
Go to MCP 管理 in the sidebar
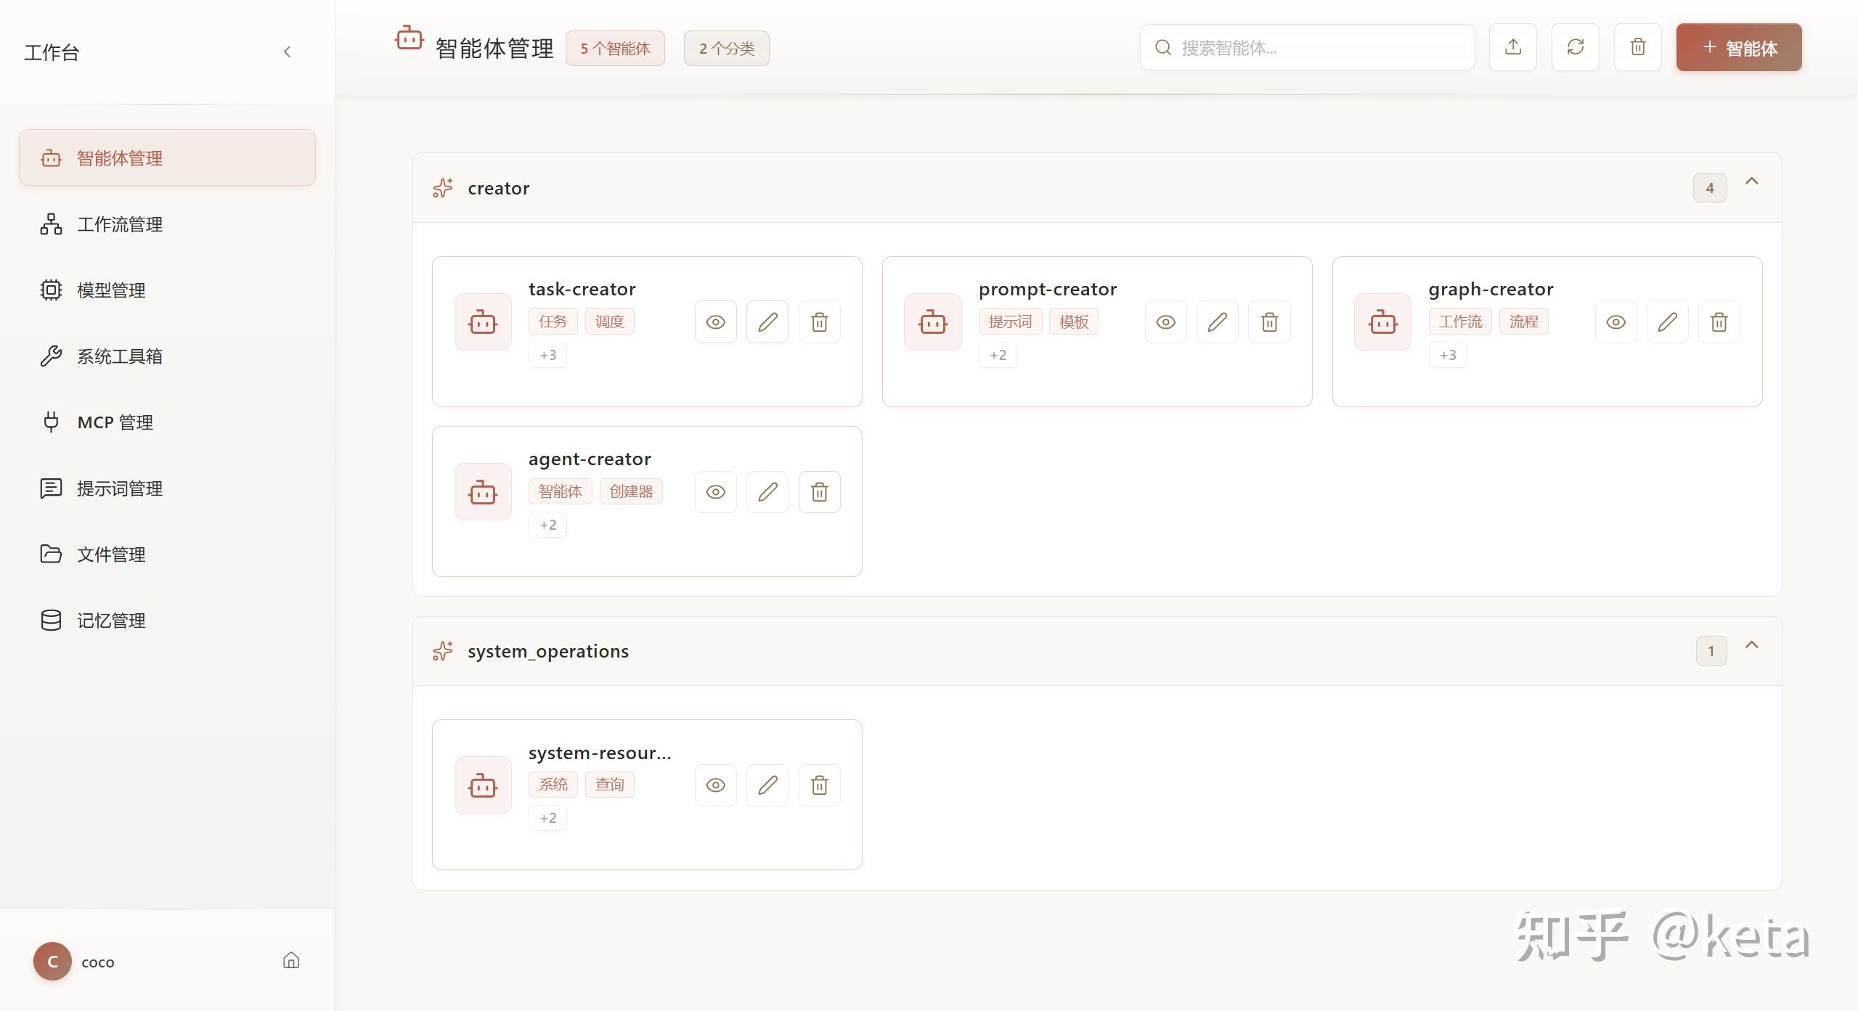pyautogui.click(x=115, y=422)
